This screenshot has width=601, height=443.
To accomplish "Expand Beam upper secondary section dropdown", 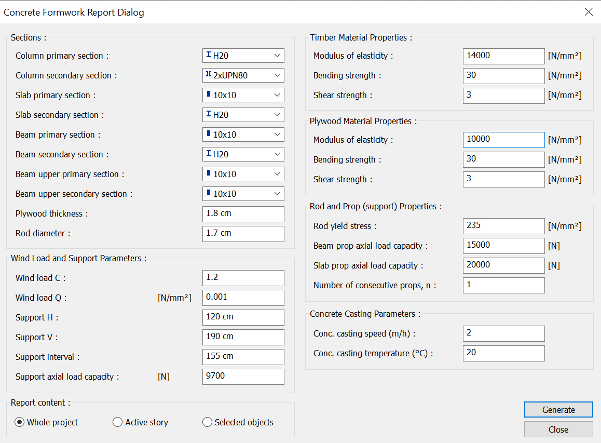I will click(243, 194).
